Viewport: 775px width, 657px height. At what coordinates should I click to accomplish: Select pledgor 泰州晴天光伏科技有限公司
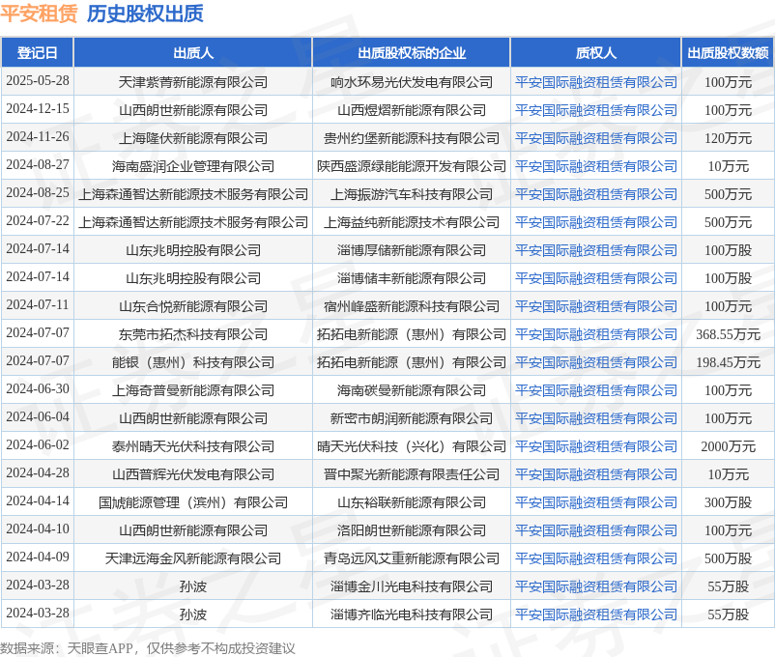(193, 446)
